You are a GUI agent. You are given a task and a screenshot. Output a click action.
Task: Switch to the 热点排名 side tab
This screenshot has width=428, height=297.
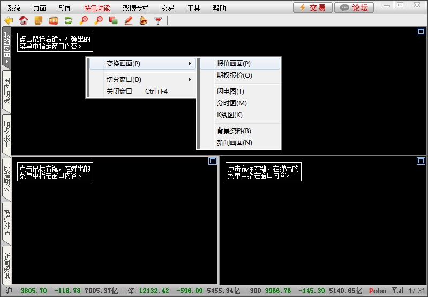6,223
